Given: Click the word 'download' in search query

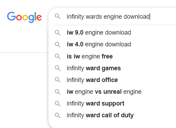Looking at the screenshot, I should coord(137,17).
